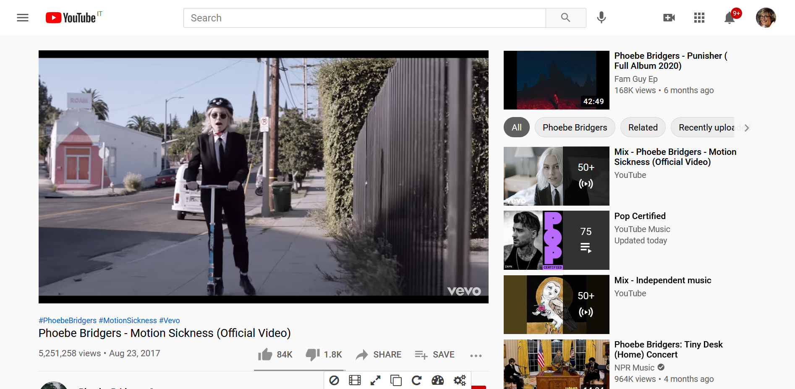
Task: Click the overlapping squares pop-out icon
Action: (396, 380)
